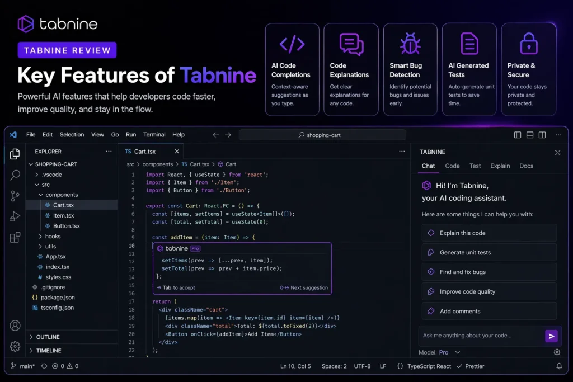Switch to Tabnine Code tab
Viewport: 573px width, 382px height.
coord(452,166)
